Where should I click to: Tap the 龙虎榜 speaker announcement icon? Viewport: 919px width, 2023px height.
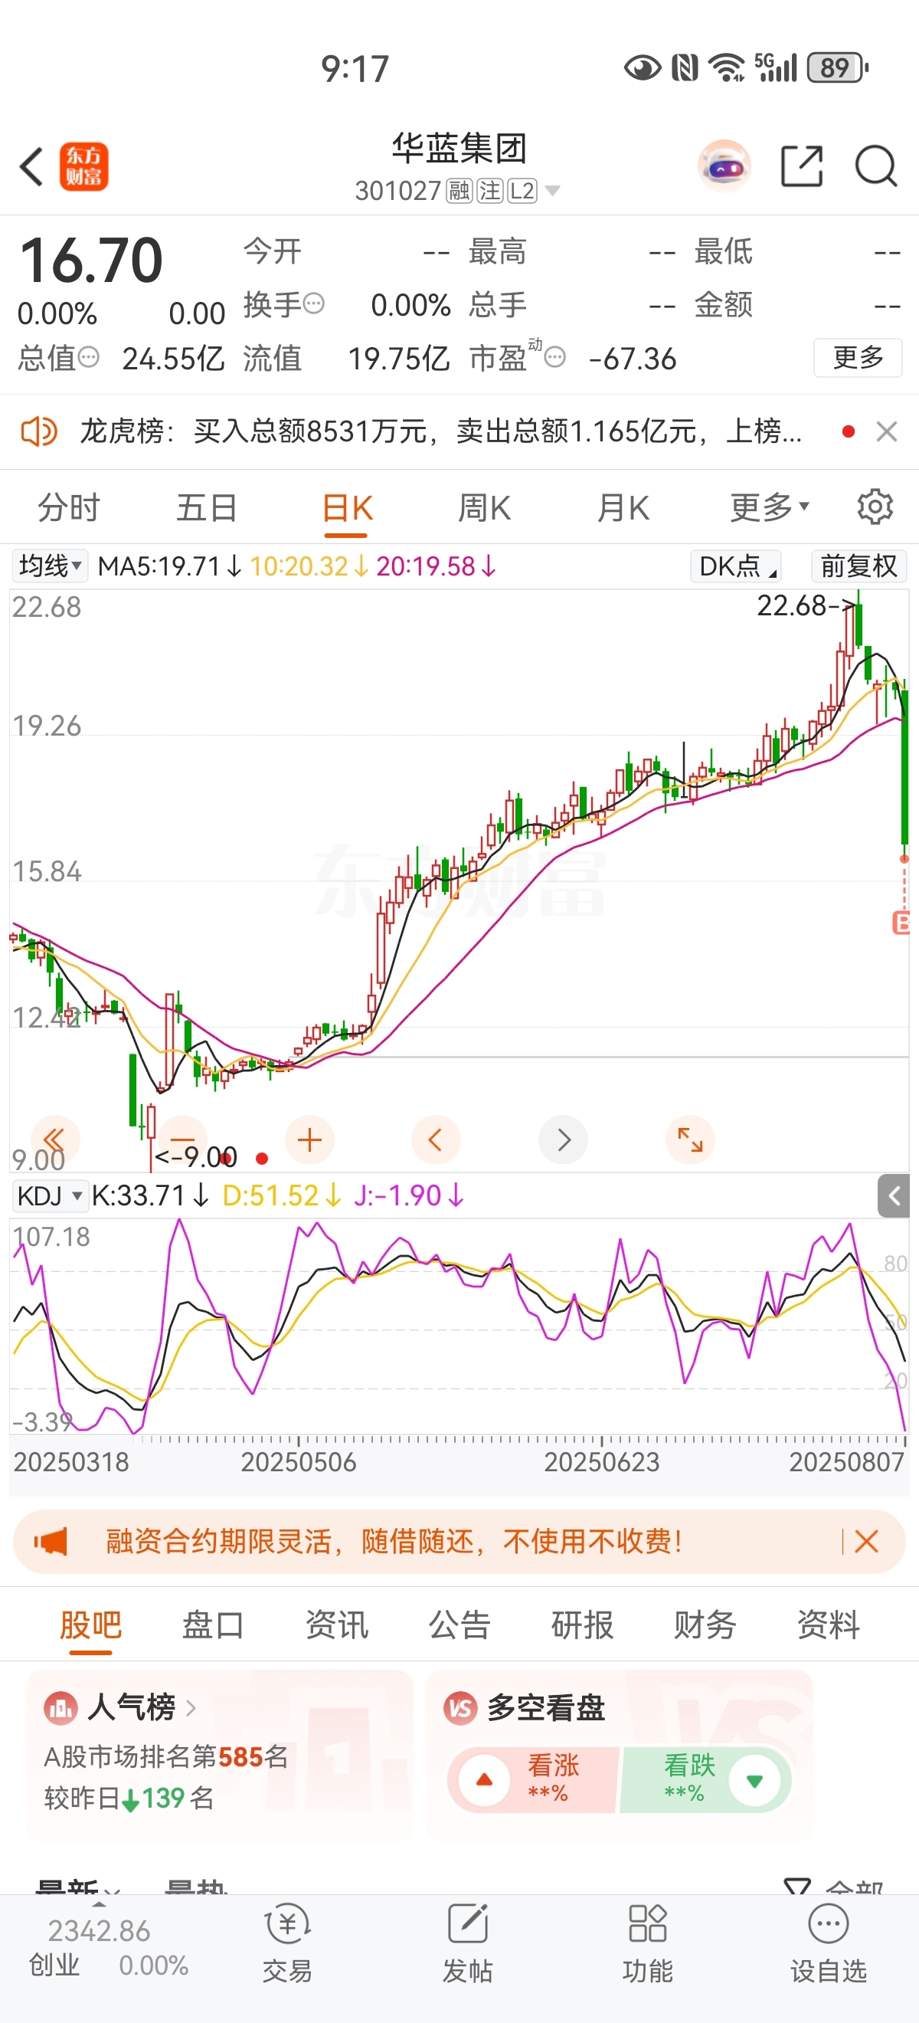(38, 431)
